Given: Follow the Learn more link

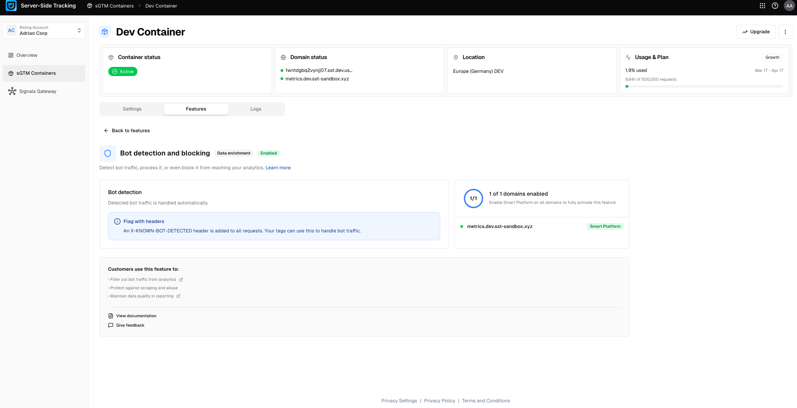Looking at the screenshot, I should pyautogui.click(x=278, y=168).
